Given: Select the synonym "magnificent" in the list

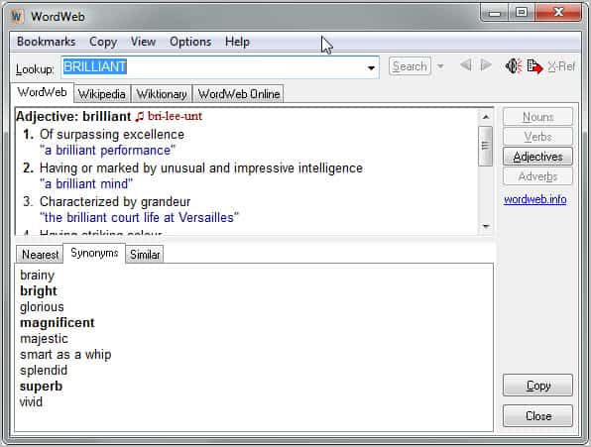Looking at the screenshot, I should coord(58,323).
